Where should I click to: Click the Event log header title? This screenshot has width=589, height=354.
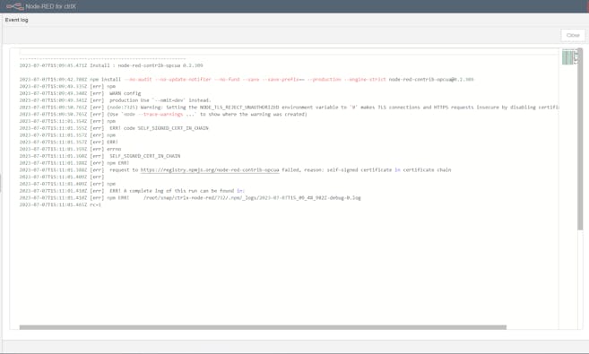[x=16, y=20]
